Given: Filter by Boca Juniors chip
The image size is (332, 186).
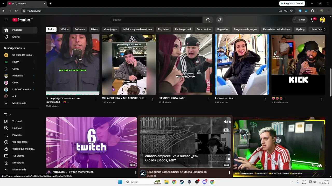Looking at the screenshot, I should pos(204,29).
